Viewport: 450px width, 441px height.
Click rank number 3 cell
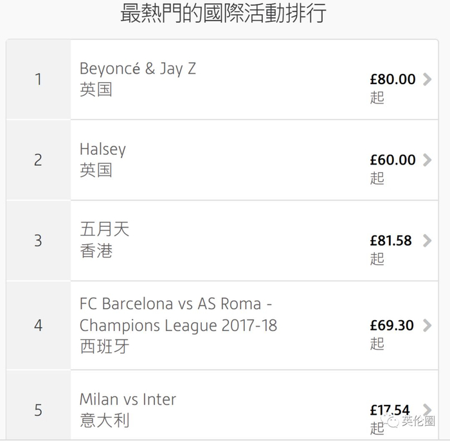click(x=39, y=241)
